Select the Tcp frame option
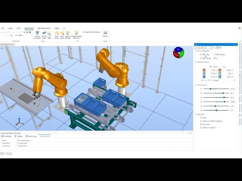 click(224, 67)
